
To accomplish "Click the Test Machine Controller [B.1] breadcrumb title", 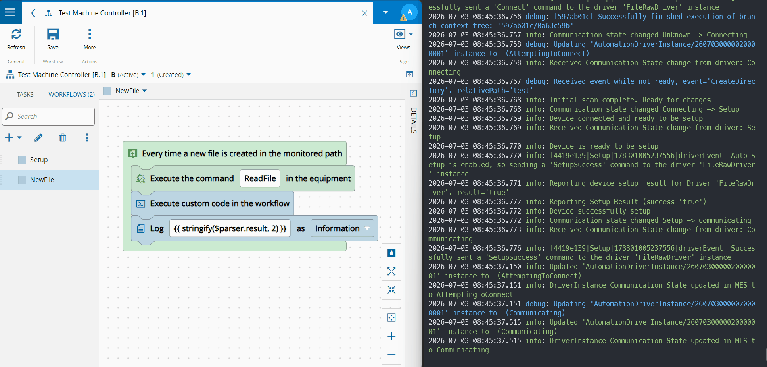I will click(x=62, y=75).
